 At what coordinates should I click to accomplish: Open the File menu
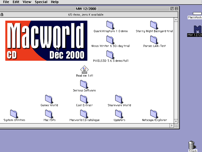tap(6, 2)
